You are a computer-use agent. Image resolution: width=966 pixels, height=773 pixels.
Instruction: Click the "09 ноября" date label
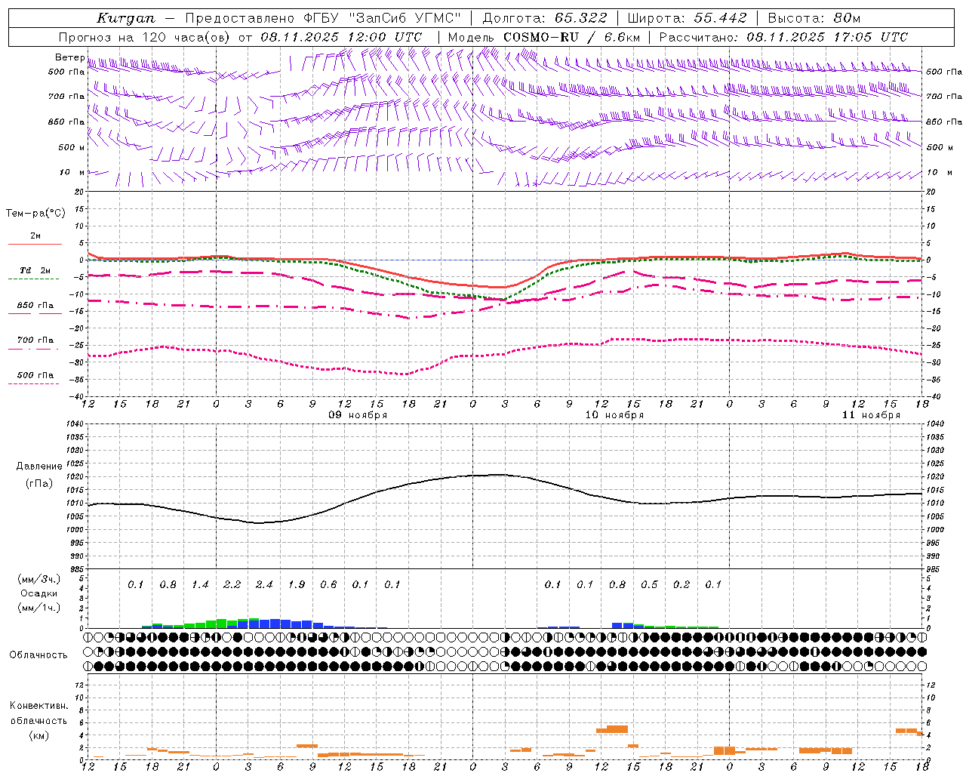tap(358, 415)
